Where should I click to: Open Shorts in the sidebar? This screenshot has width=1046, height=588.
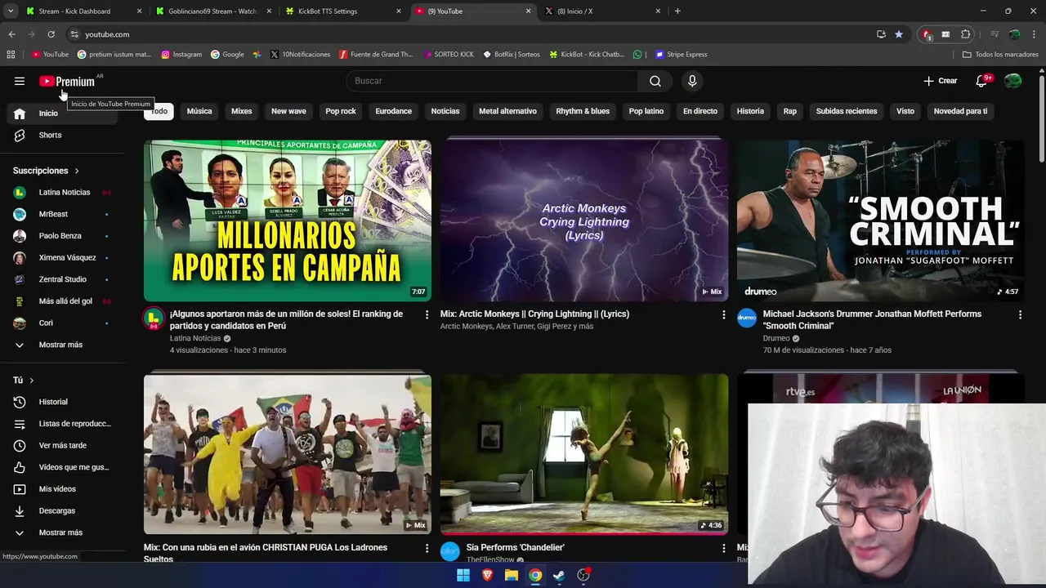point(63,135)
